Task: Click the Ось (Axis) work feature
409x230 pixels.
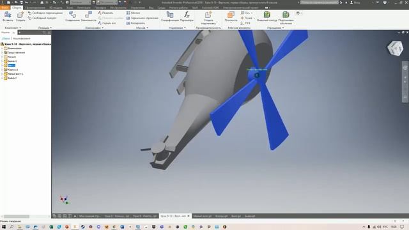Action: [x=246, y=13]
